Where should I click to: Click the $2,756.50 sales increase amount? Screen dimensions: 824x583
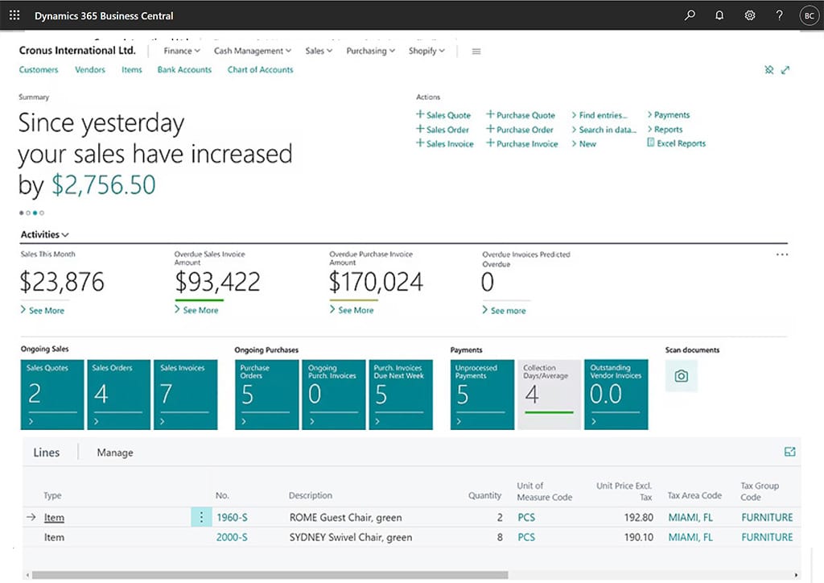click(103, 184)
